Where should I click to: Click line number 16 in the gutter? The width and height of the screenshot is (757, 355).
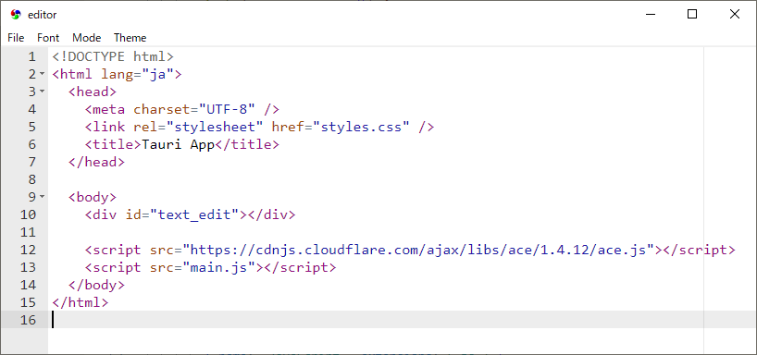pos(28,320)
